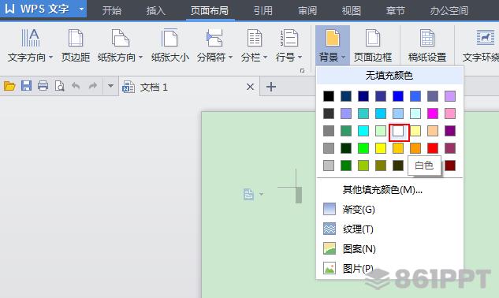Click the 文档 1 document tab
Screen dimensions: 499x298
(189, 87)
